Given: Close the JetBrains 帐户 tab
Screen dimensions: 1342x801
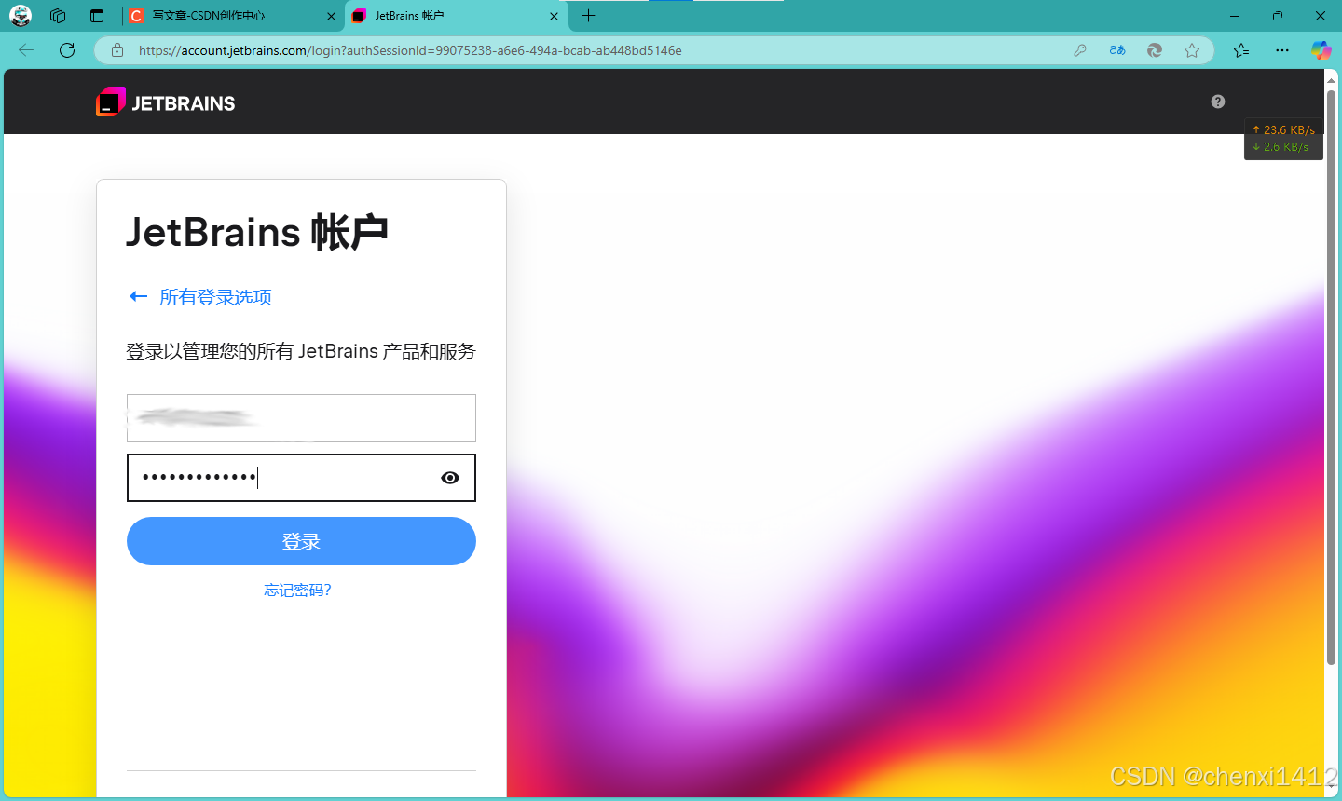Looking at the screenshot, I should tap(554, 16).
